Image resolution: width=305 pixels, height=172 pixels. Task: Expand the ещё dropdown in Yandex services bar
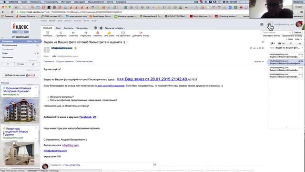click(94, 21)
